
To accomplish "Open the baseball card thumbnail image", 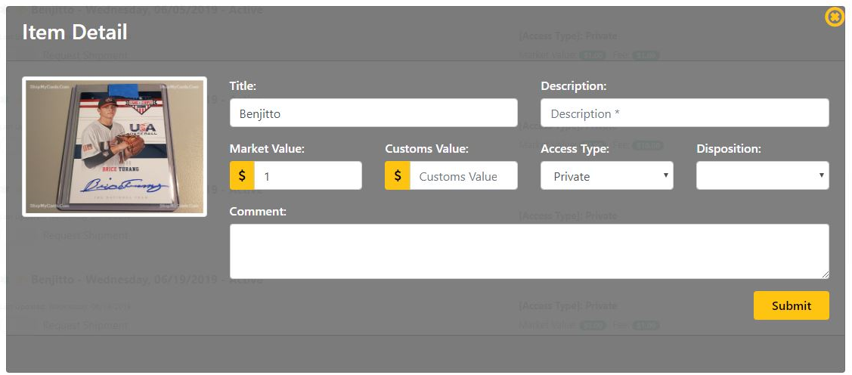I will point(115,147).
